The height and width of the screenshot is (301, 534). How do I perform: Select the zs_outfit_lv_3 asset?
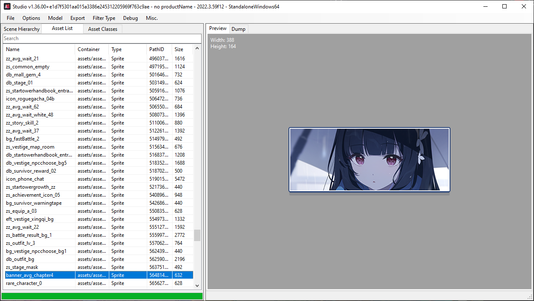tap(98, 243)
